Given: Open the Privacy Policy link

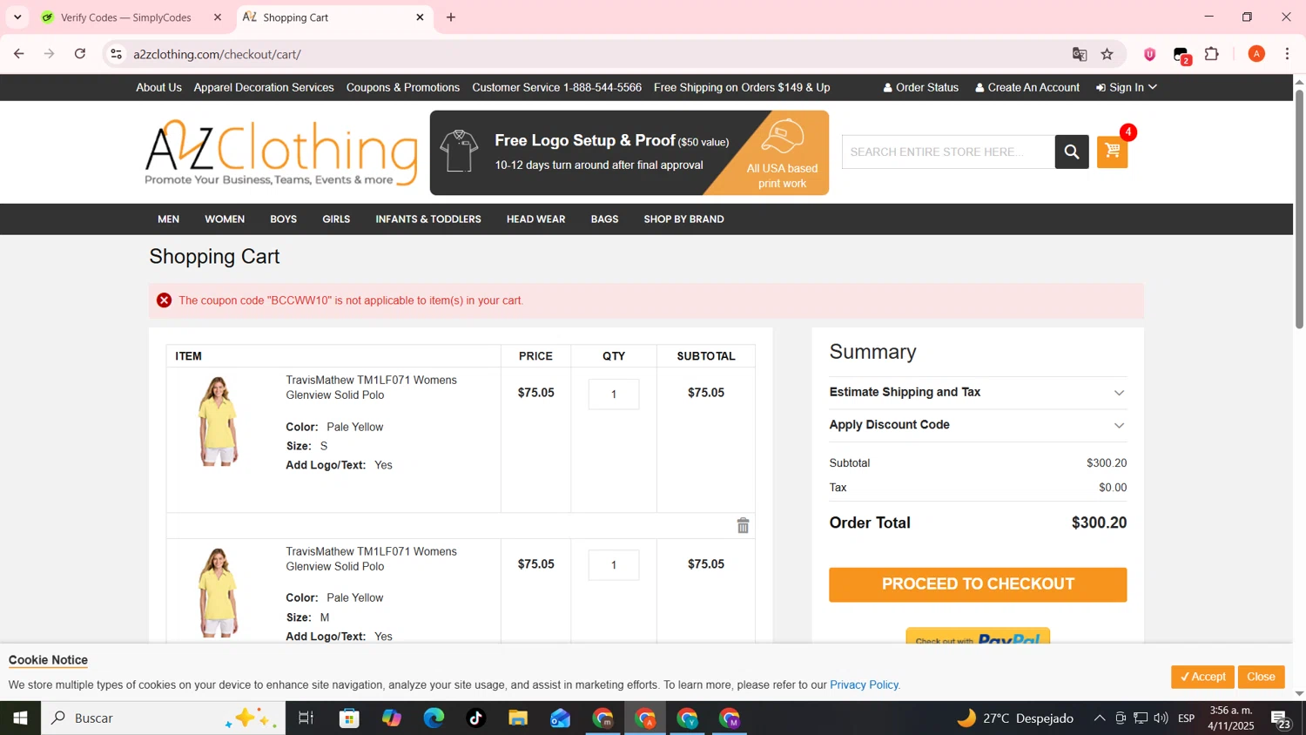Looking at the screenshot, I should point(864,685).
